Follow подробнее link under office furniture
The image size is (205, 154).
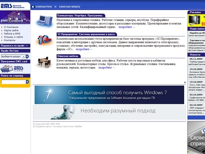(x=105, y=68)
